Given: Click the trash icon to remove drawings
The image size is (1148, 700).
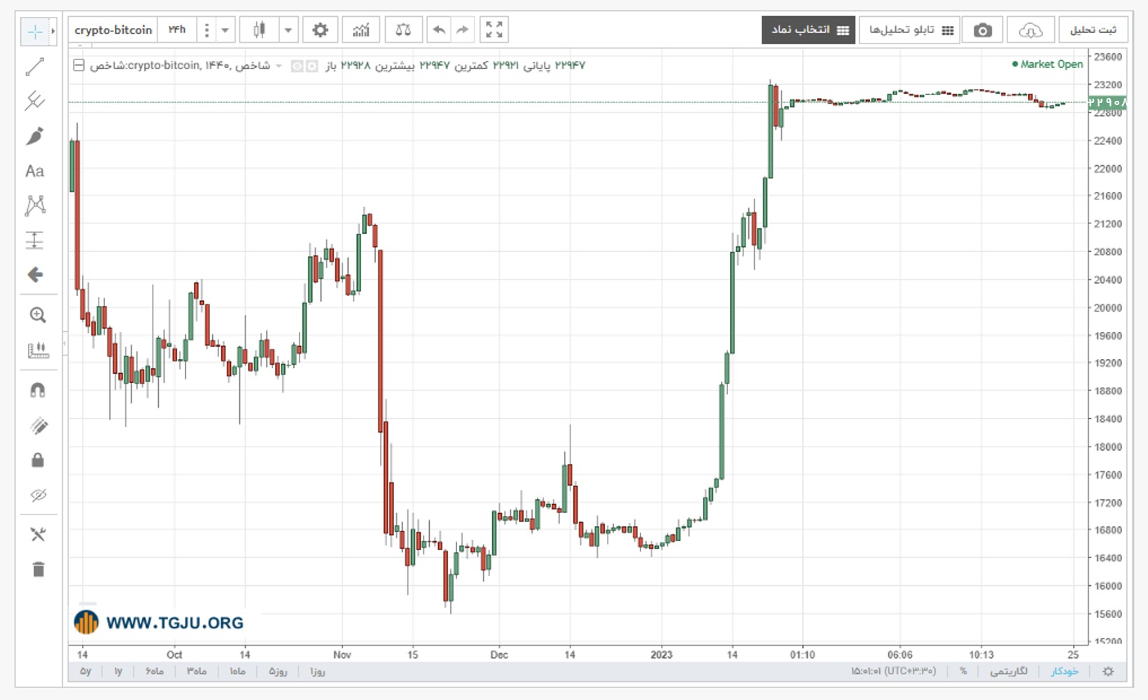Looking at the screenshot, I should 38,569.
